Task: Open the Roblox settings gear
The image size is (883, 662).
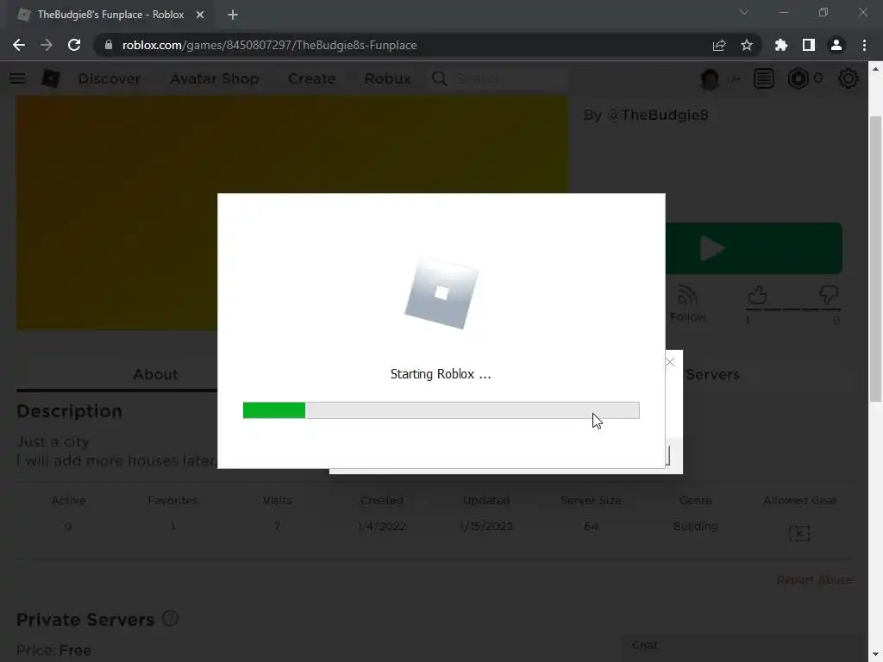Action: 849,78
